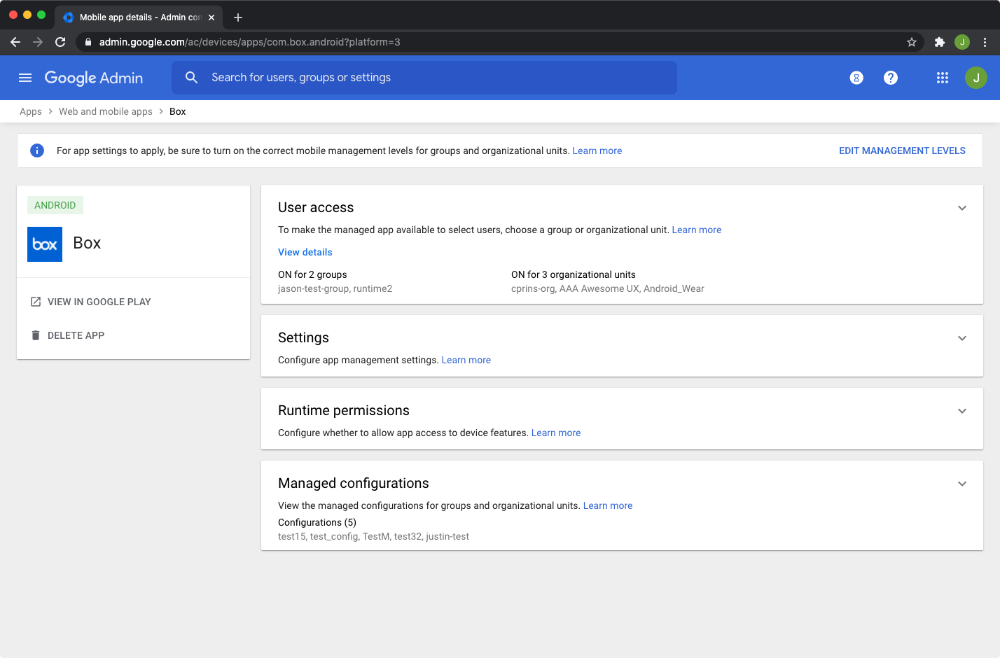The height and width of the screenshot is (658, 1000).
Task: Click 'ON for 3 organizational units' text
Action: tap(574, 274)
